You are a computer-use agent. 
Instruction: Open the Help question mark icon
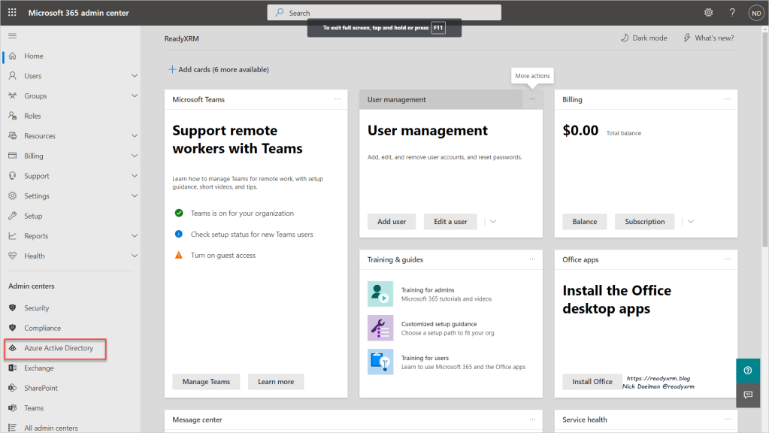click(732, 13)
